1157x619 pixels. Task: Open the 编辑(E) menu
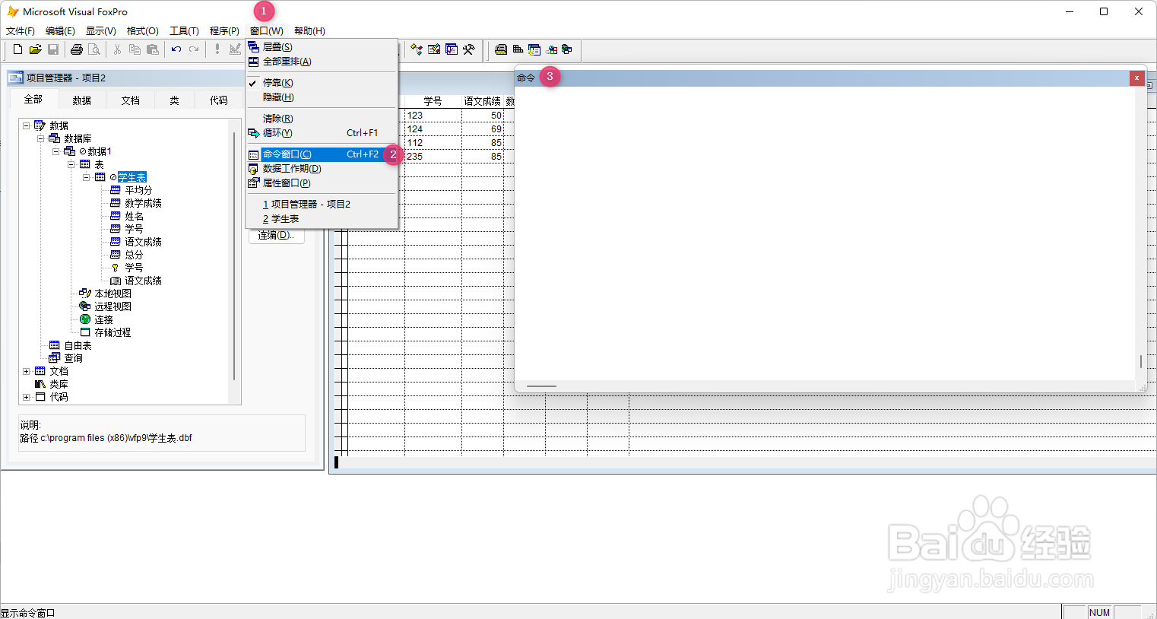click(60, 31)
